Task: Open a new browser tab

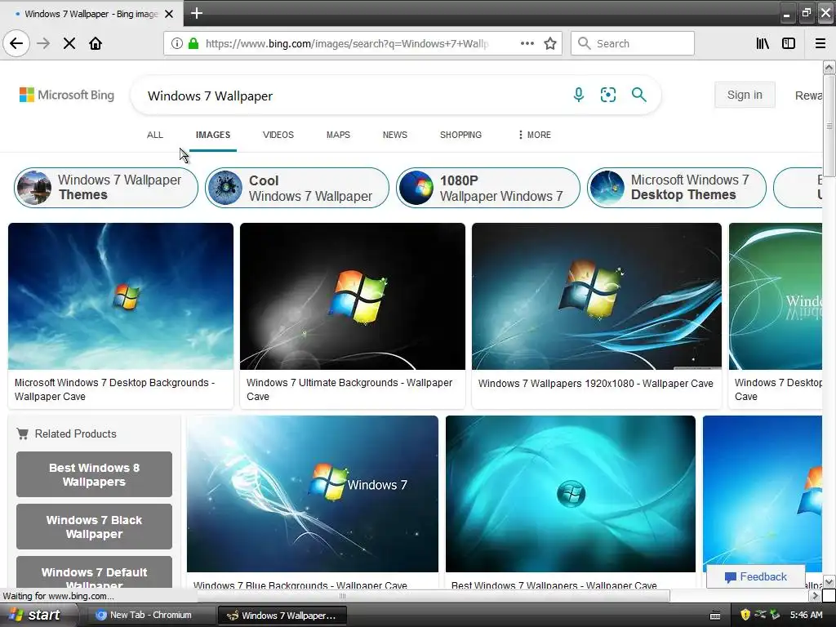Action: click(x=197, y=13)
